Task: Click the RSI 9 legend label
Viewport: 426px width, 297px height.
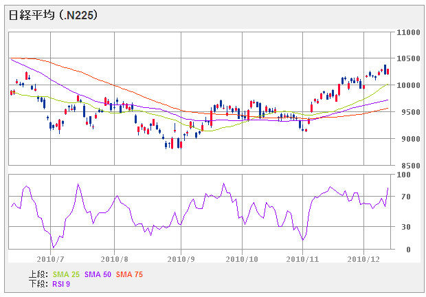Action: click(61, 284)
